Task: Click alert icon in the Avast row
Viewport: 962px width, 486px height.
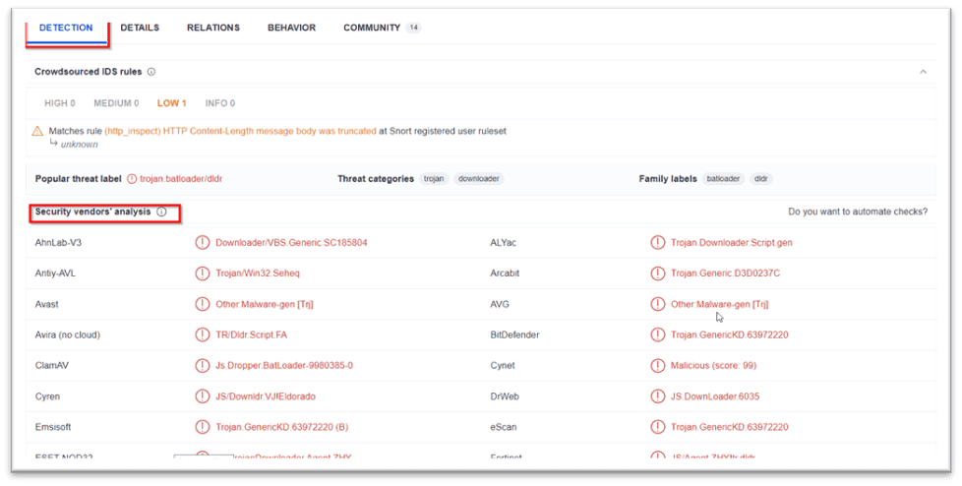Action: 202,304
